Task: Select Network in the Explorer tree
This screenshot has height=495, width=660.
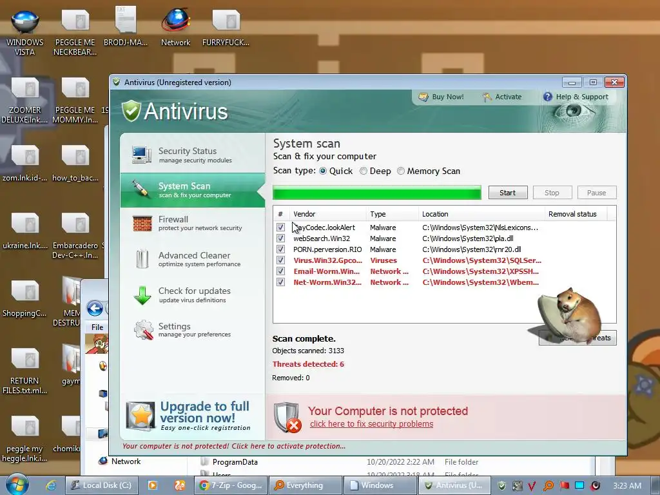Action: click(x=126, y=461)
